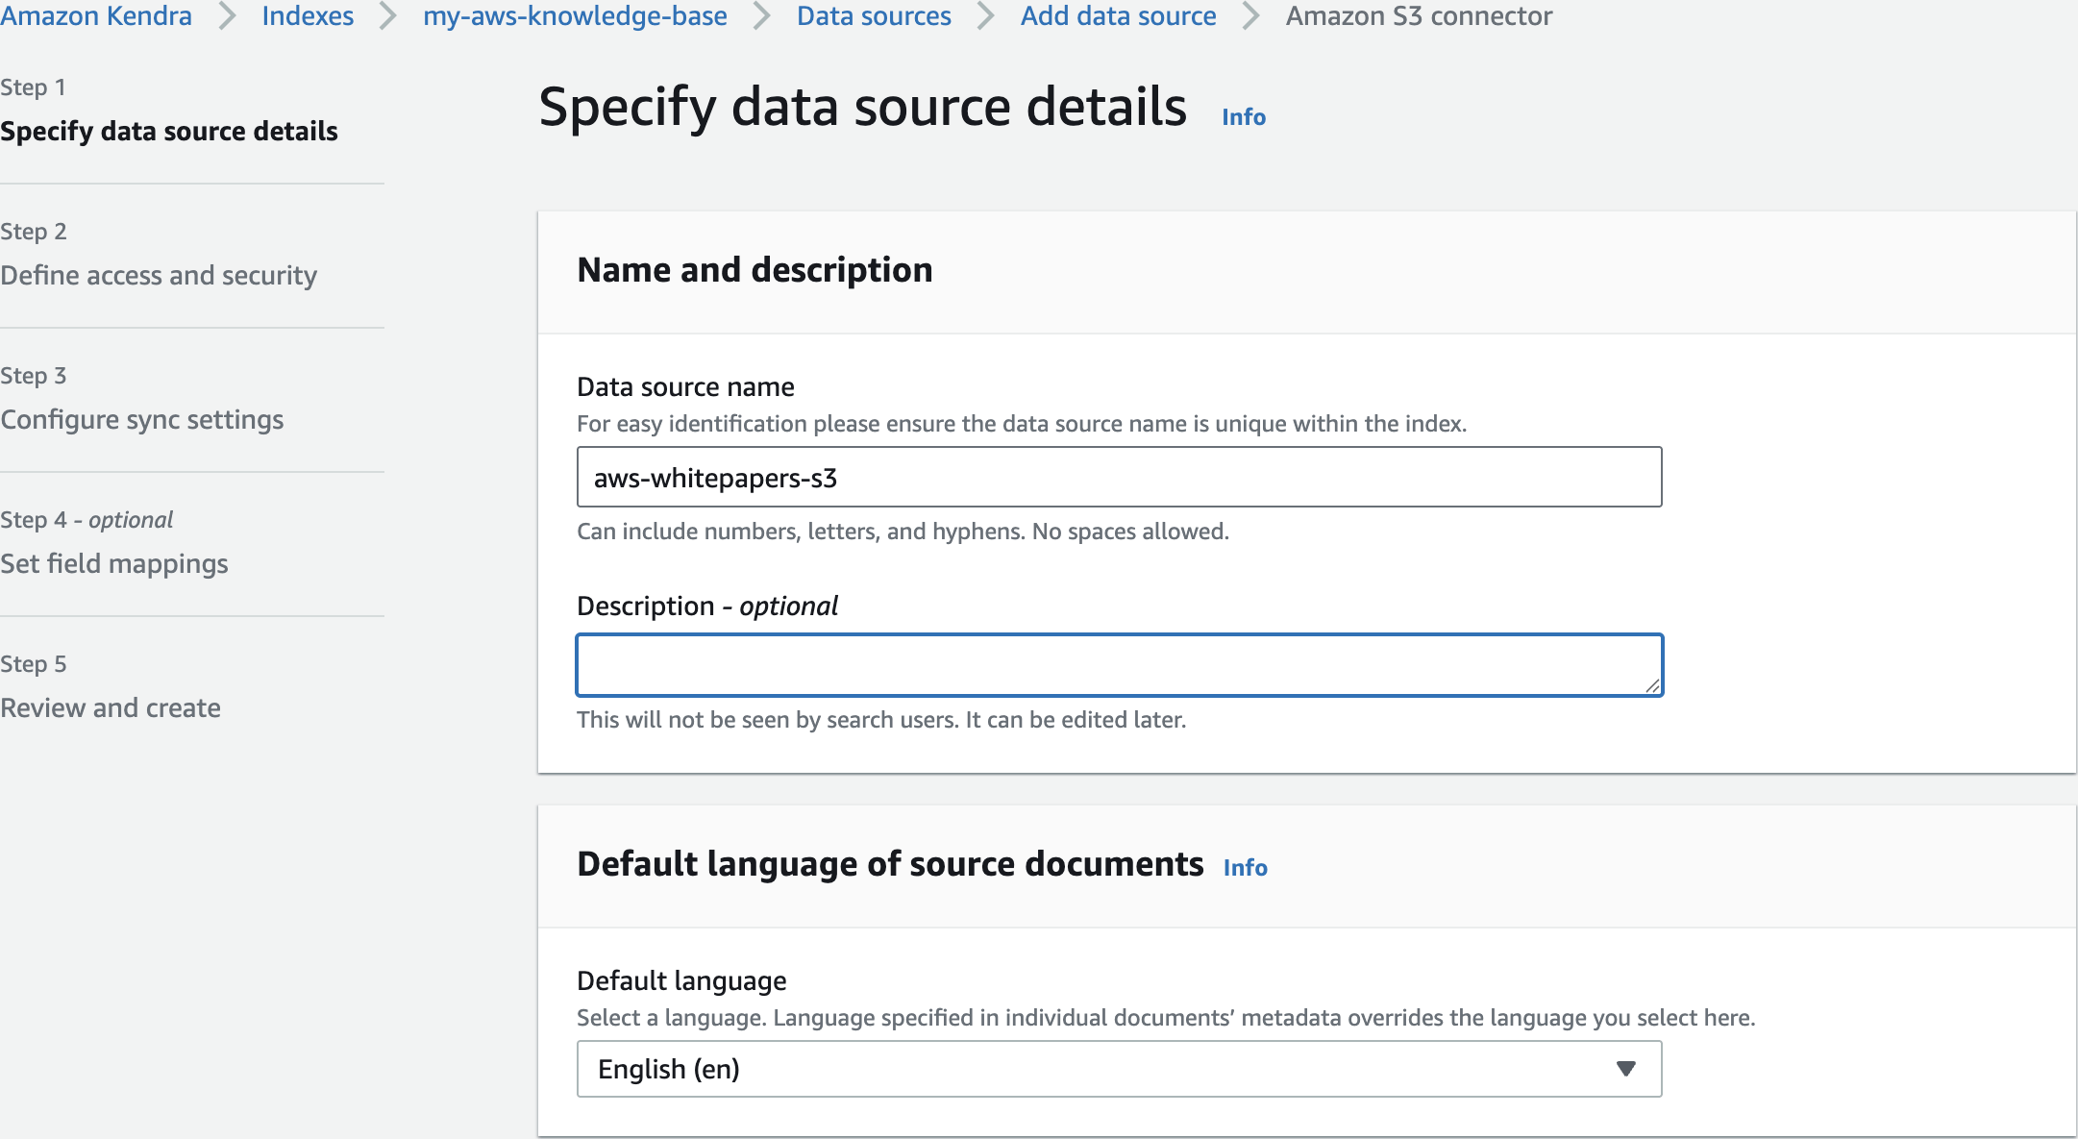
Task: Select Step 1 Specify data source details
Action: click(169, 132)
